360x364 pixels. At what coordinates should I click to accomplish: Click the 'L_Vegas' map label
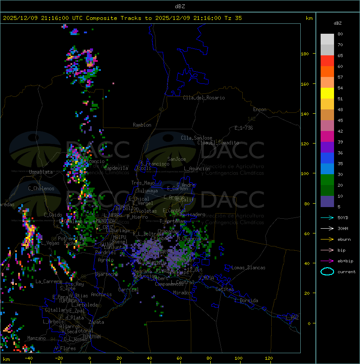(50, 243)
